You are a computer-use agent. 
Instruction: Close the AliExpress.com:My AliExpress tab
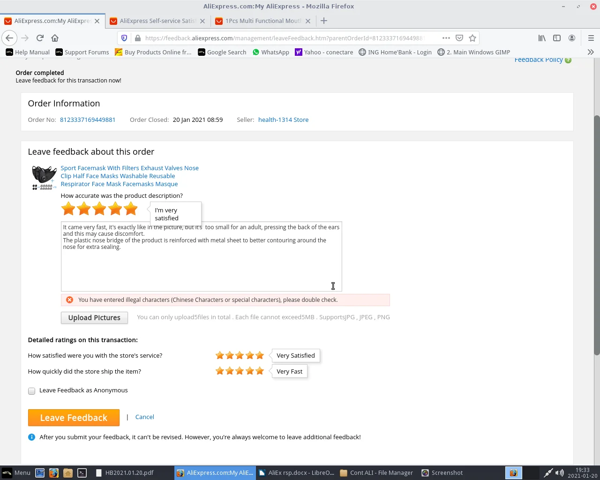click(x=97, y=21)
